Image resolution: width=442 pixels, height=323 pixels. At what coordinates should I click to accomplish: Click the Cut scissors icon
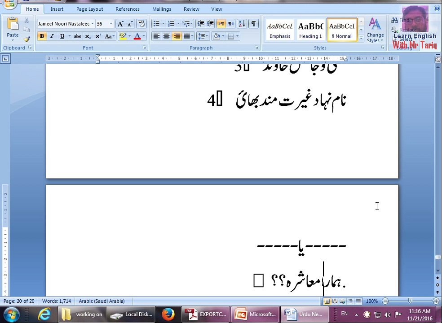(27, 21)
